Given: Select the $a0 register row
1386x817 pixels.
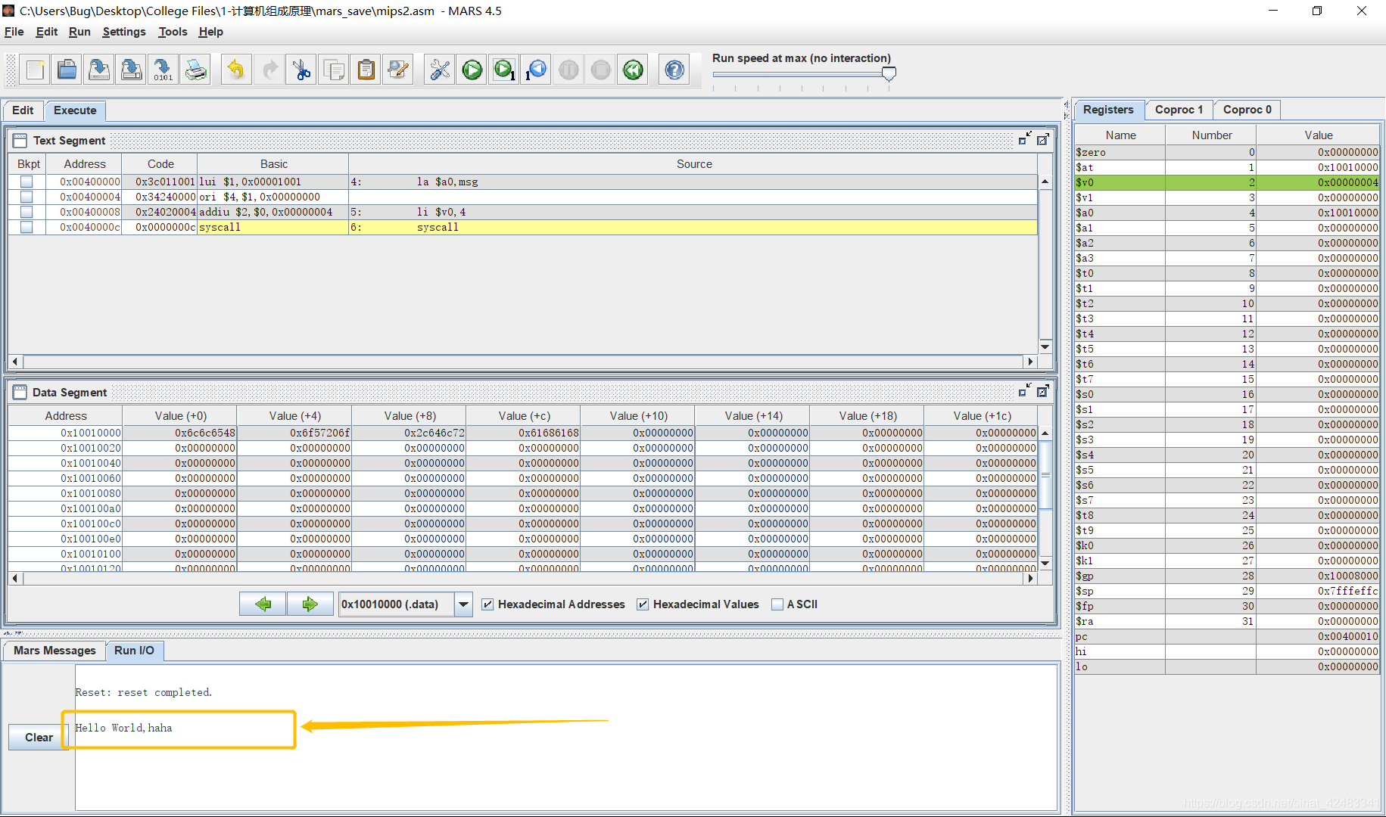Looking at the screenshot, I should 1226,213.
